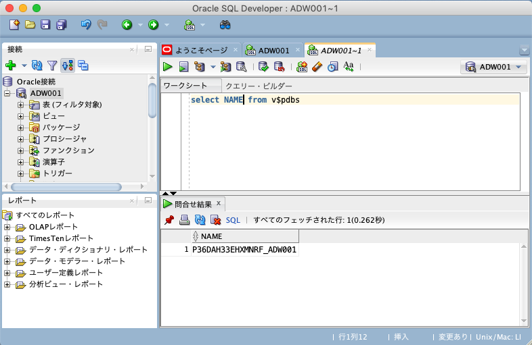This screenshot has width=532, height=345.
Task: Click the Save All icon in main toolbar
Action: pyautogui.click(x=62, y=25)
